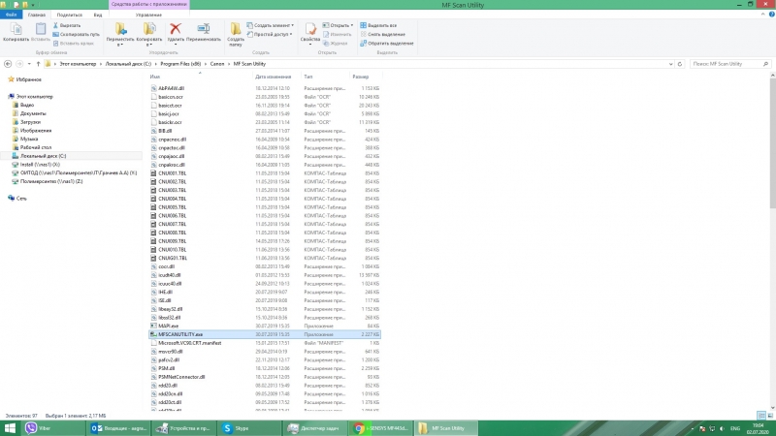Viewport: 776px width, 436px height.
Task: Open the File (Файл) menu
Action: point(12,16)
